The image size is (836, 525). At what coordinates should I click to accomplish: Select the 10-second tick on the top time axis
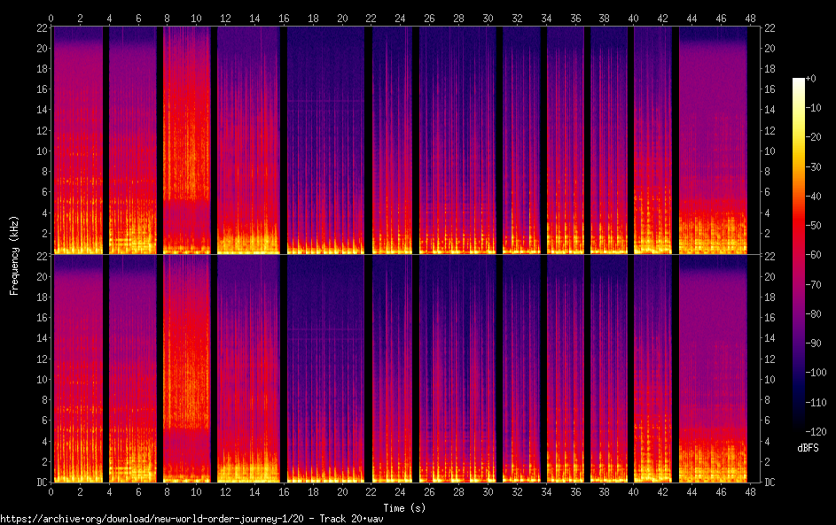pos(197,18)
